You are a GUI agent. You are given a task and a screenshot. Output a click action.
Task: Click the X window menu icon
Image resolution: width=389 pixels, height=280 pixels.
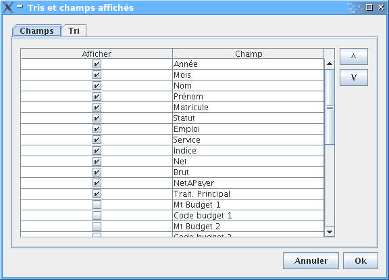pyautogui.click(x=8, y=7)
